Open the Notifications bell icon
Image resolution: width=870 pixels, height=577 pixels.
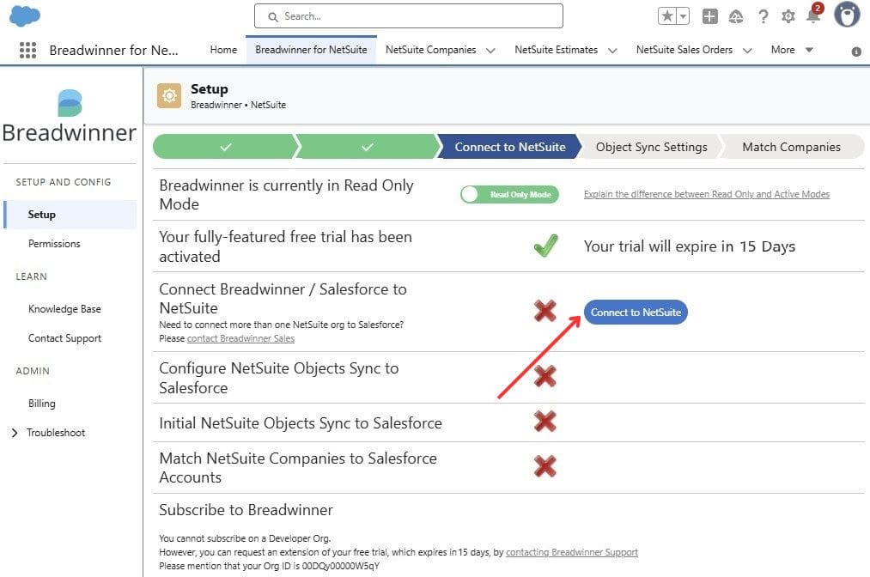(x=813, y=15)
